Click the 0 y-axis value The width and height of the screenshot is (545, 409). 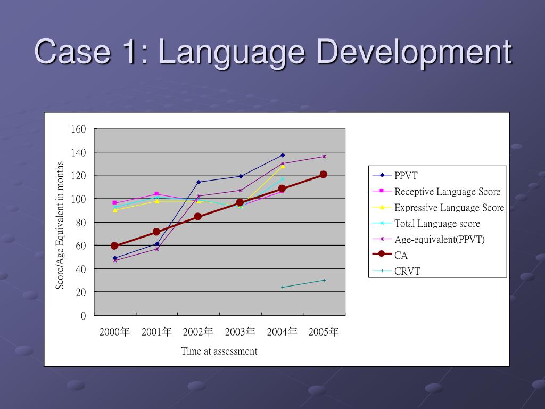pyautogui.click(x=84, y=315)
